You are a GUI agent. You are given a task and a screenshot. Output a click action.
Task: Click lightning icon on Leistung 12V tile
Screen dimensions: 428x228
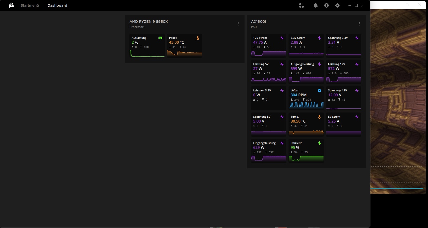click(357, 64)
